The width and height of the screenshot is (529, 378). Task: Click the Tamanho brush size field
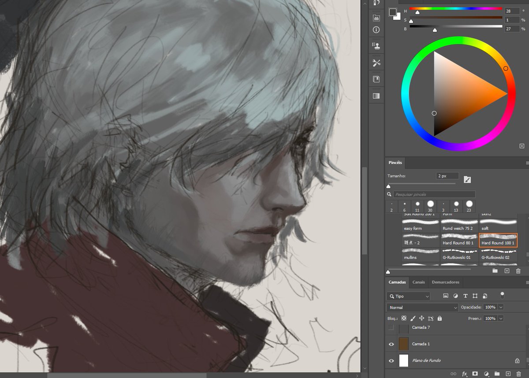point(447,175)
